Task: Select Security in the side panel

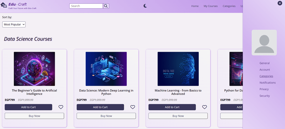Action: coord(265,96)
